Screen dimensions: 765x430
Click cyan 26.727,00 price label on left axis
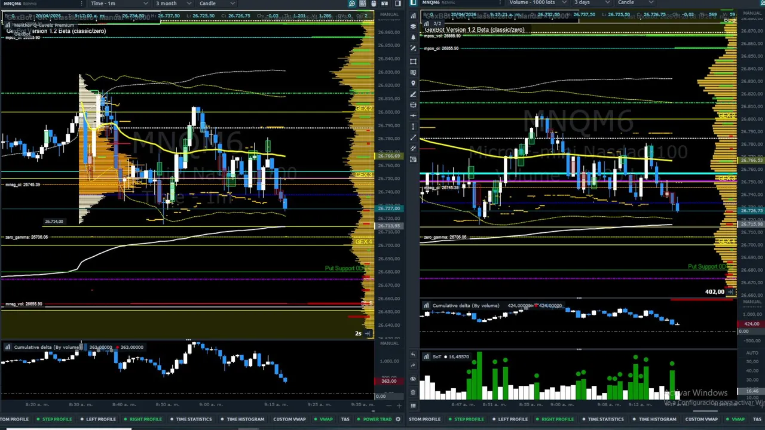click(x=388, y=208)
